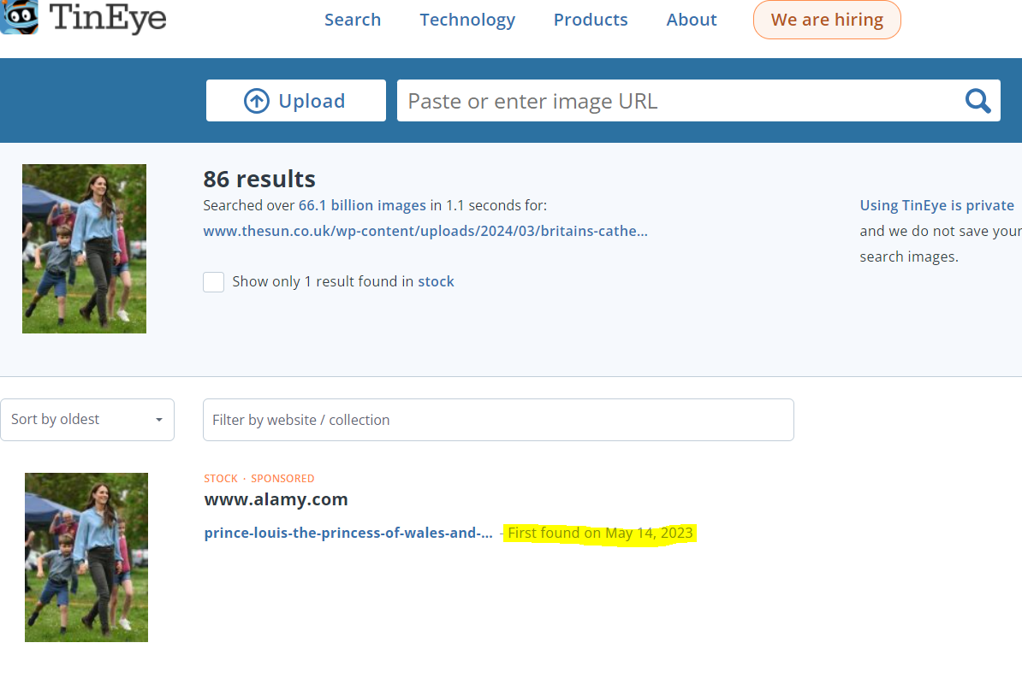Image resolution: width=1022 pixels, height=690 pixels.
Task: Click the We are hiring button
Action: pyautogui.click(x=827, y=20)
